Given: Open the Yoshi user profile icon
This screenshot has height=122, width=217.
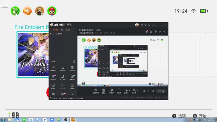Looking at the screenshot, I should pos(15,11).
